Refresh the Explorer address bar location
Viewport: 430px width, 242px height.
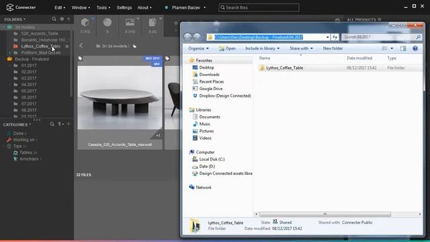[335, 37]
